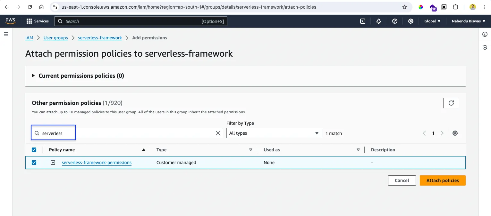Sort by Used as column arrow
491x216 pixels.
coord(358,150)
